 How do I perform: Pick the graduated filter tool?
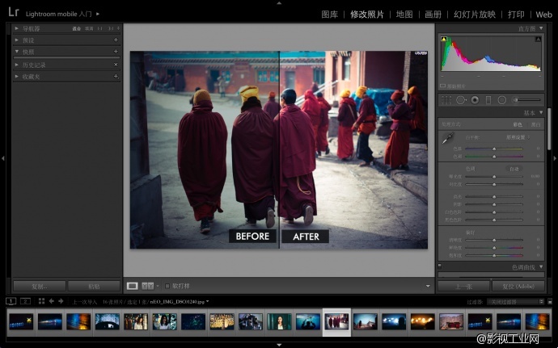click(488, 99)
